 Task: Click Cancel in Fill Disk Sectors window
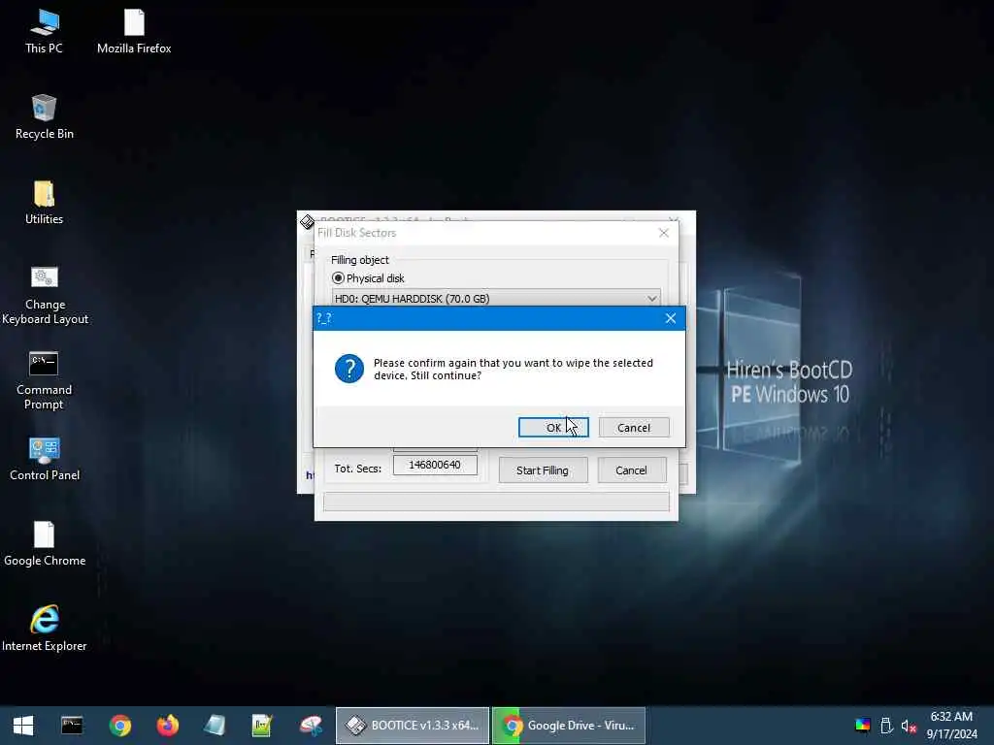631,470
